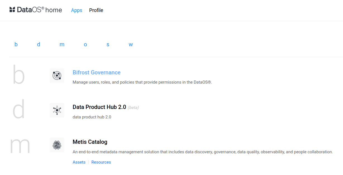Click the "Manage users, roles, and policies" description

(x=142, y=82)
